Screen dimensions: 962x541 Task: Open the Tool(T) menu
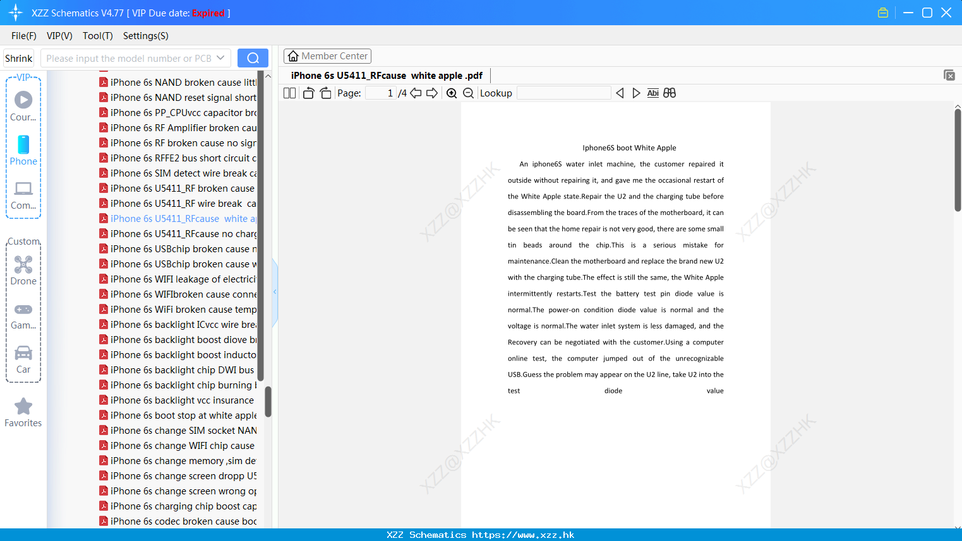(98, 36)
